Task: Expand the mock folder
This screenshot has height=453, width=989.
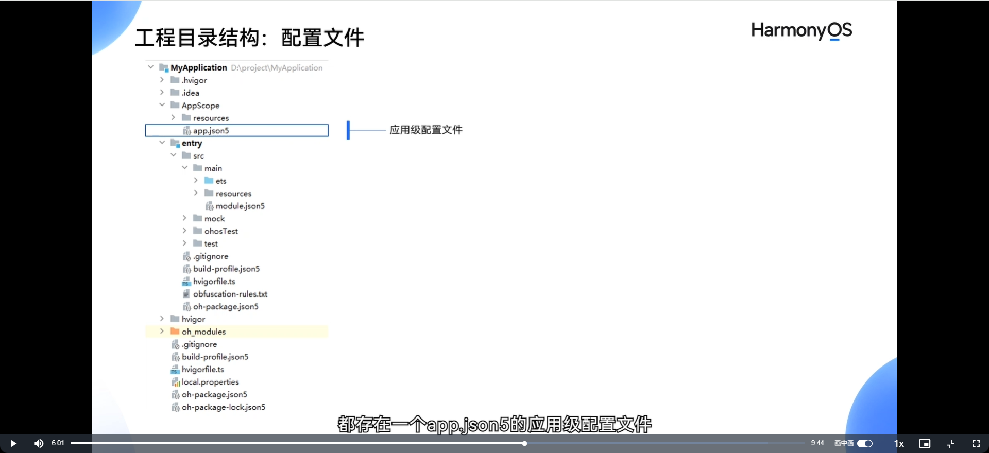Action: coord(184,218)
